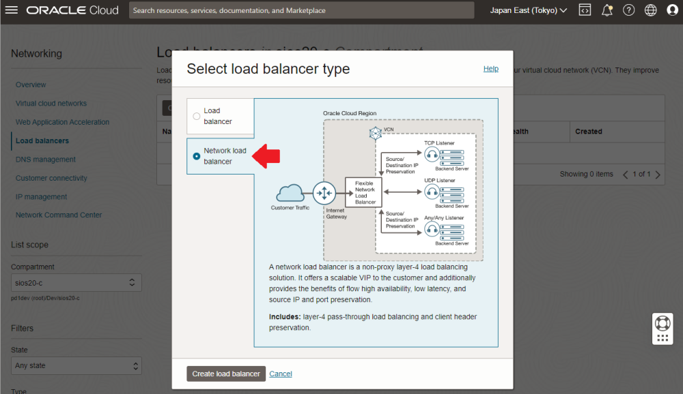Select the Network load balancer radio option
This screenshot has width=683, height=394.
pyautogui.click(x=197, y=156)
